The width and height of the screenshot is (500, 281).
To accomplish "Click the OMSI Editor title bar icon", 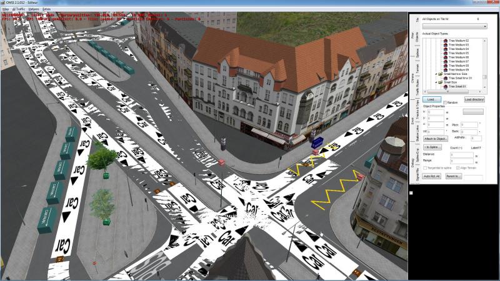I will [x=3, y=2].
